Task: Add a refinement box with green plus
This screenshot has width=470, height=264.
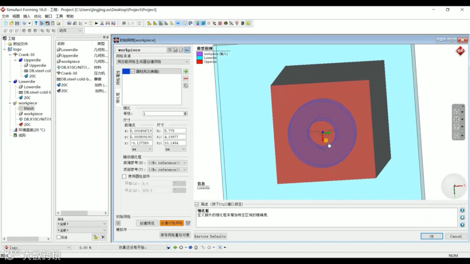Action: coord(186,72)
